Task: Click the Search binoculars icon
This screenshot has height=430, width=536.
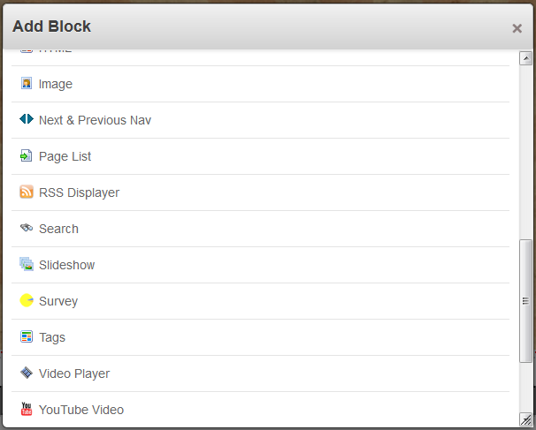Action: coord(27,228)
